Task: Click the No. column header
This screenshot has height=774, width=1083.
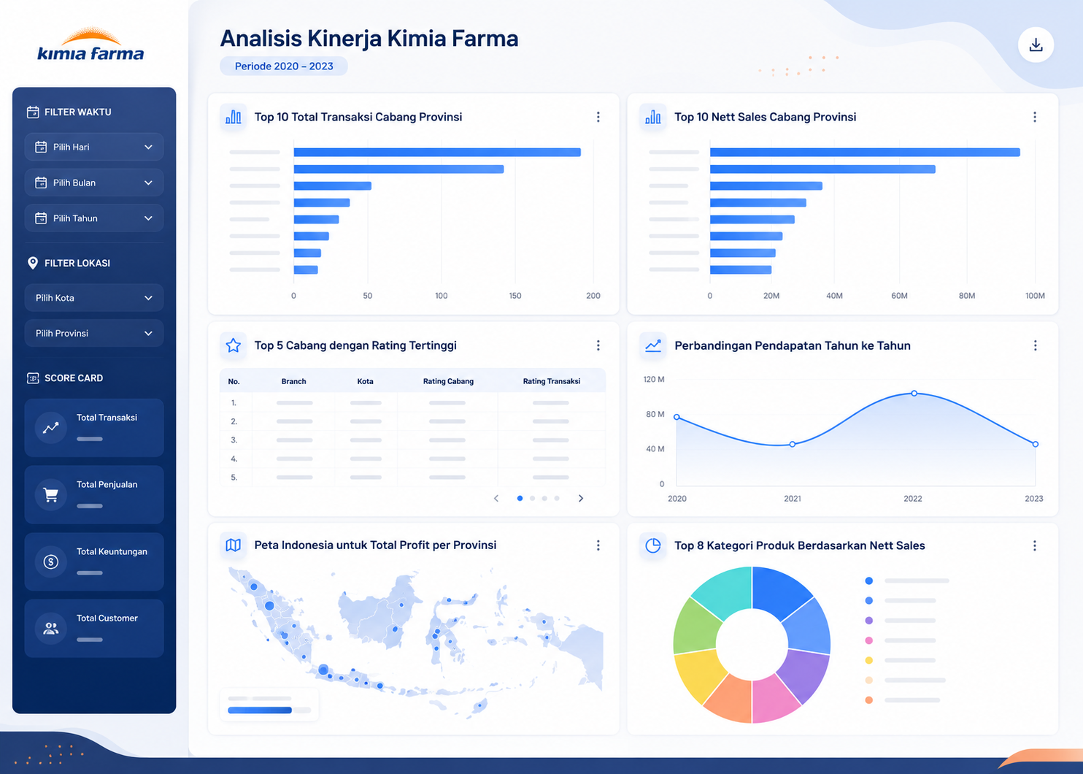Action: [234, 381]
